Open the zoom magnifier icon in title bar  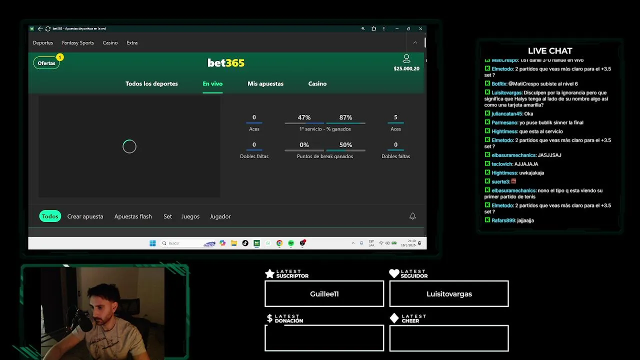pyautogui.click(x=363, y=28)
